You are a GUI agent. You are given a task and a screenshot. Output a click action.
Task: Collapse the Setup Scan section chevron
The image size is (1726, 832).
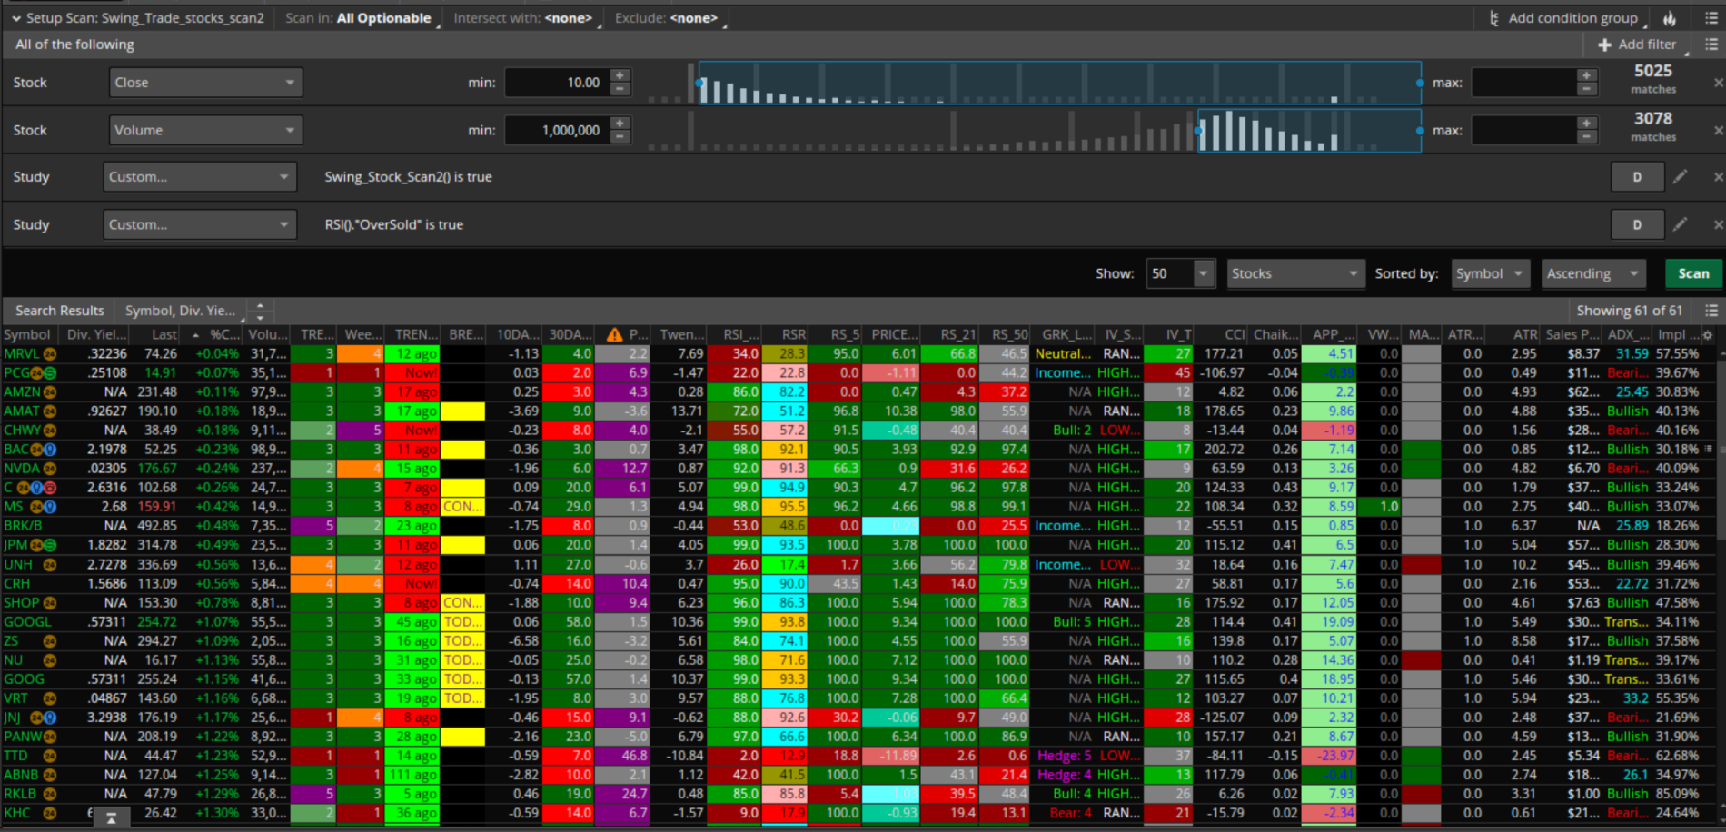[15, 18]
